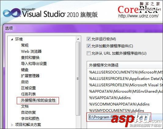
Task: Select the %ALLUSERSPROFILE%\Application Data path row
Action: 125,79
